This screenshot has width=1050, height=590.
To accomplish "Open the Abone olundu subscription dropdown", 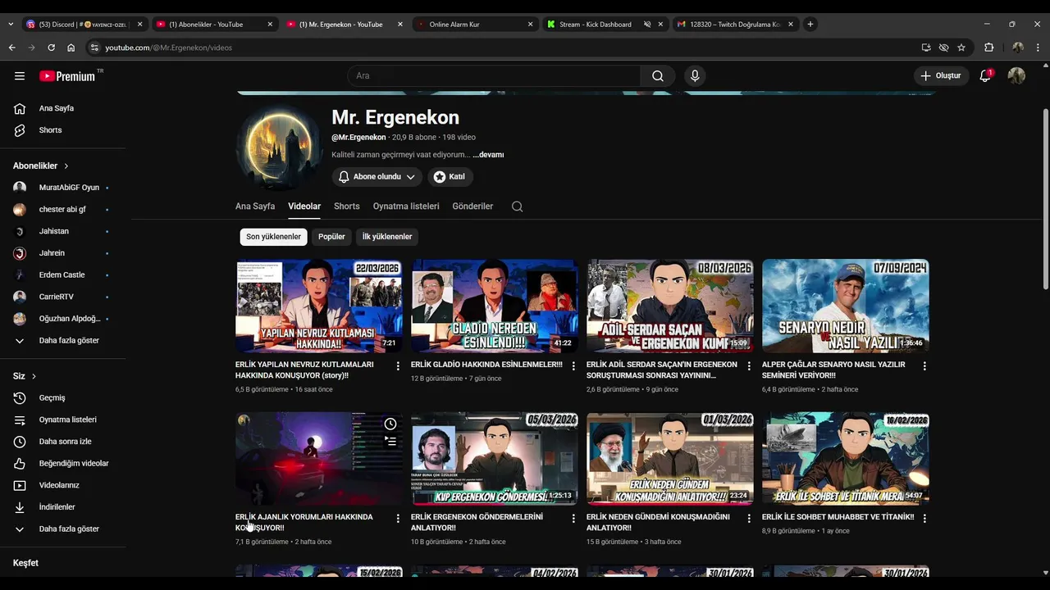I will click(377, 176).
